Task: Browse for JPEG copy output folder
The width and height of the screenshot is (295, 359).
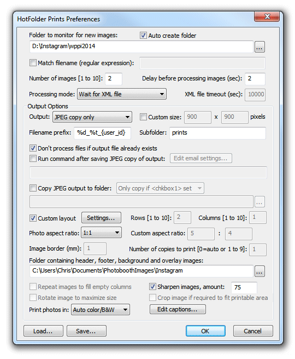Action: (259, 202)
